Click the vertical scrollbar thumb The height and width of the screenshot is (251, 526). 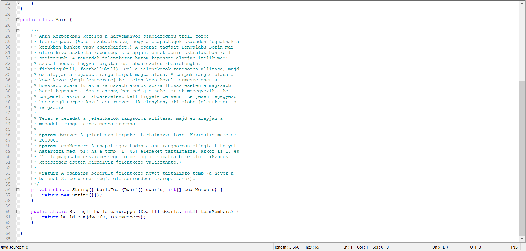tap(522, 158)
